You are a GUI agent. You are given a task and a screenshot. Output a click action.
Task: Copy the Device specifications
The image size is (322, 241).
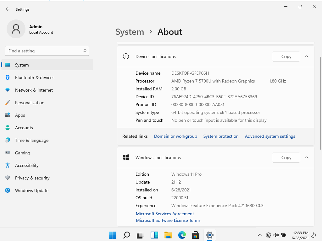pyautogui.click(x=286, y=56)
